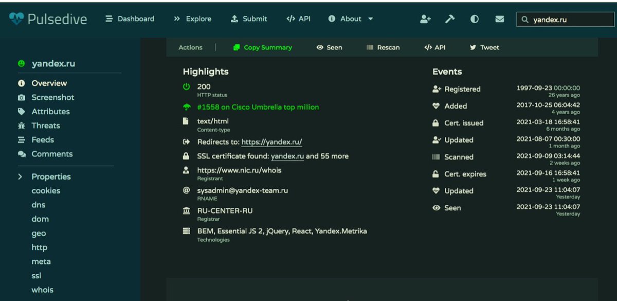Open the cookies property
Screen dimensions: 617x301
click(x=46, y=190)
